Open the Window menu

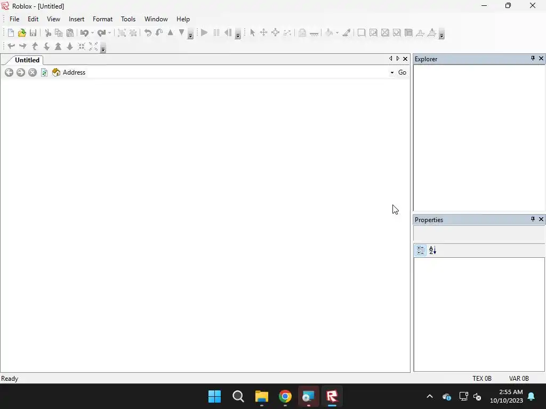click(156, 19)
